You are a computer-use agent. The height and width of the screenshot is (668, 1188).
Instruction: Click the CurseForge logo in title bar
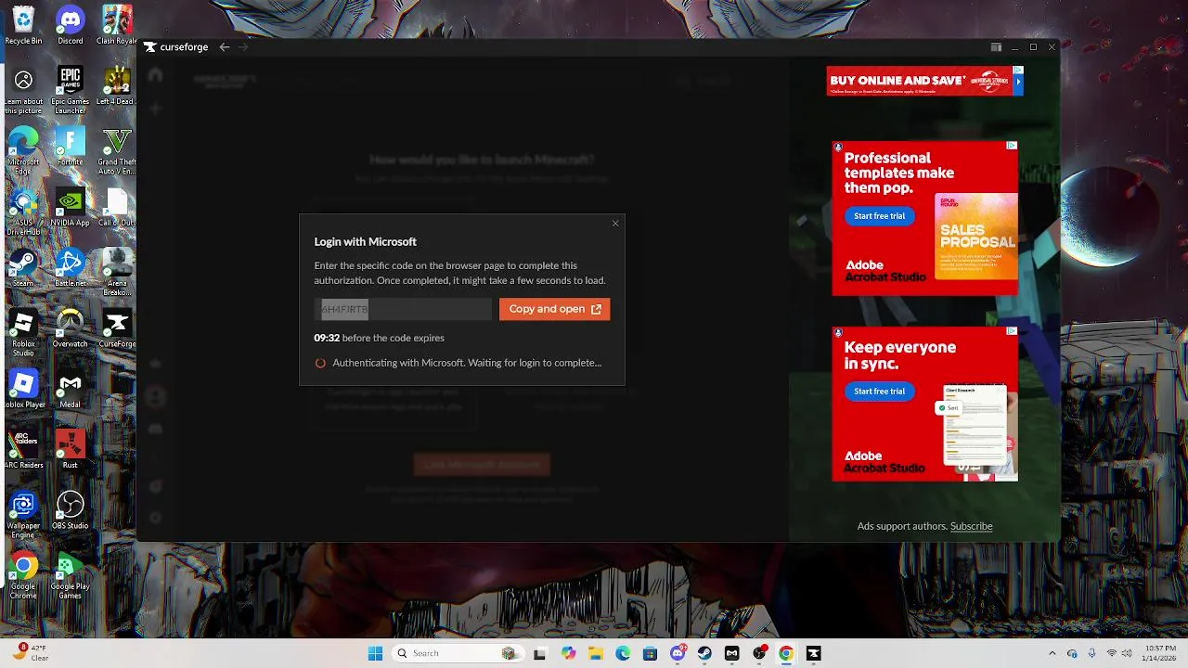click(x=176, y=47)
